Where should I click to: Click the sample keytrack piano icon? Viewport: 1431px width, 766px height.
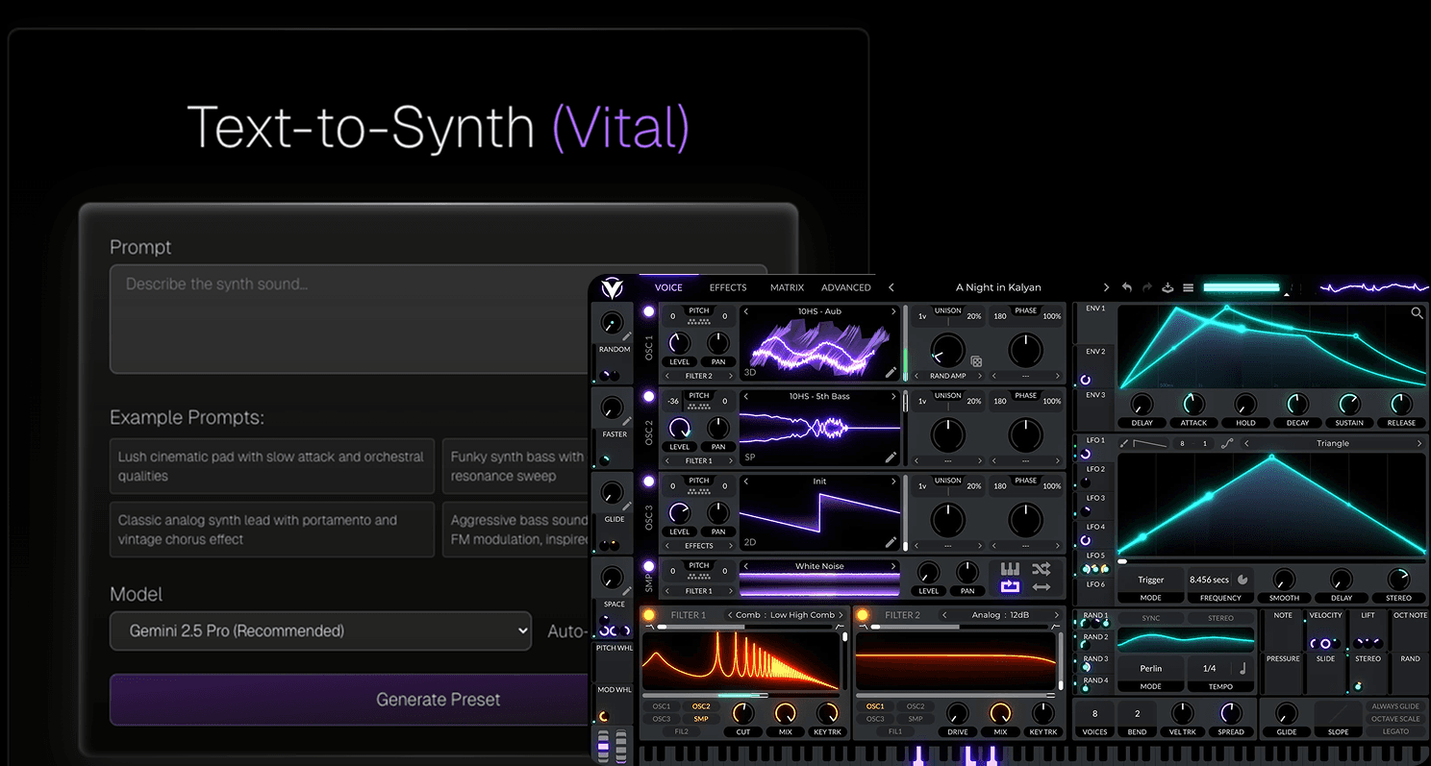(x=1010, y=569)
